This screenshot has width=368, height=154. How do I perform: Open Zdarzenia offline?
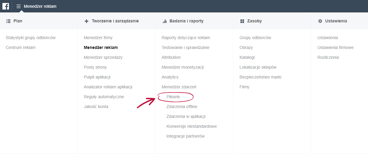[182, 107]
